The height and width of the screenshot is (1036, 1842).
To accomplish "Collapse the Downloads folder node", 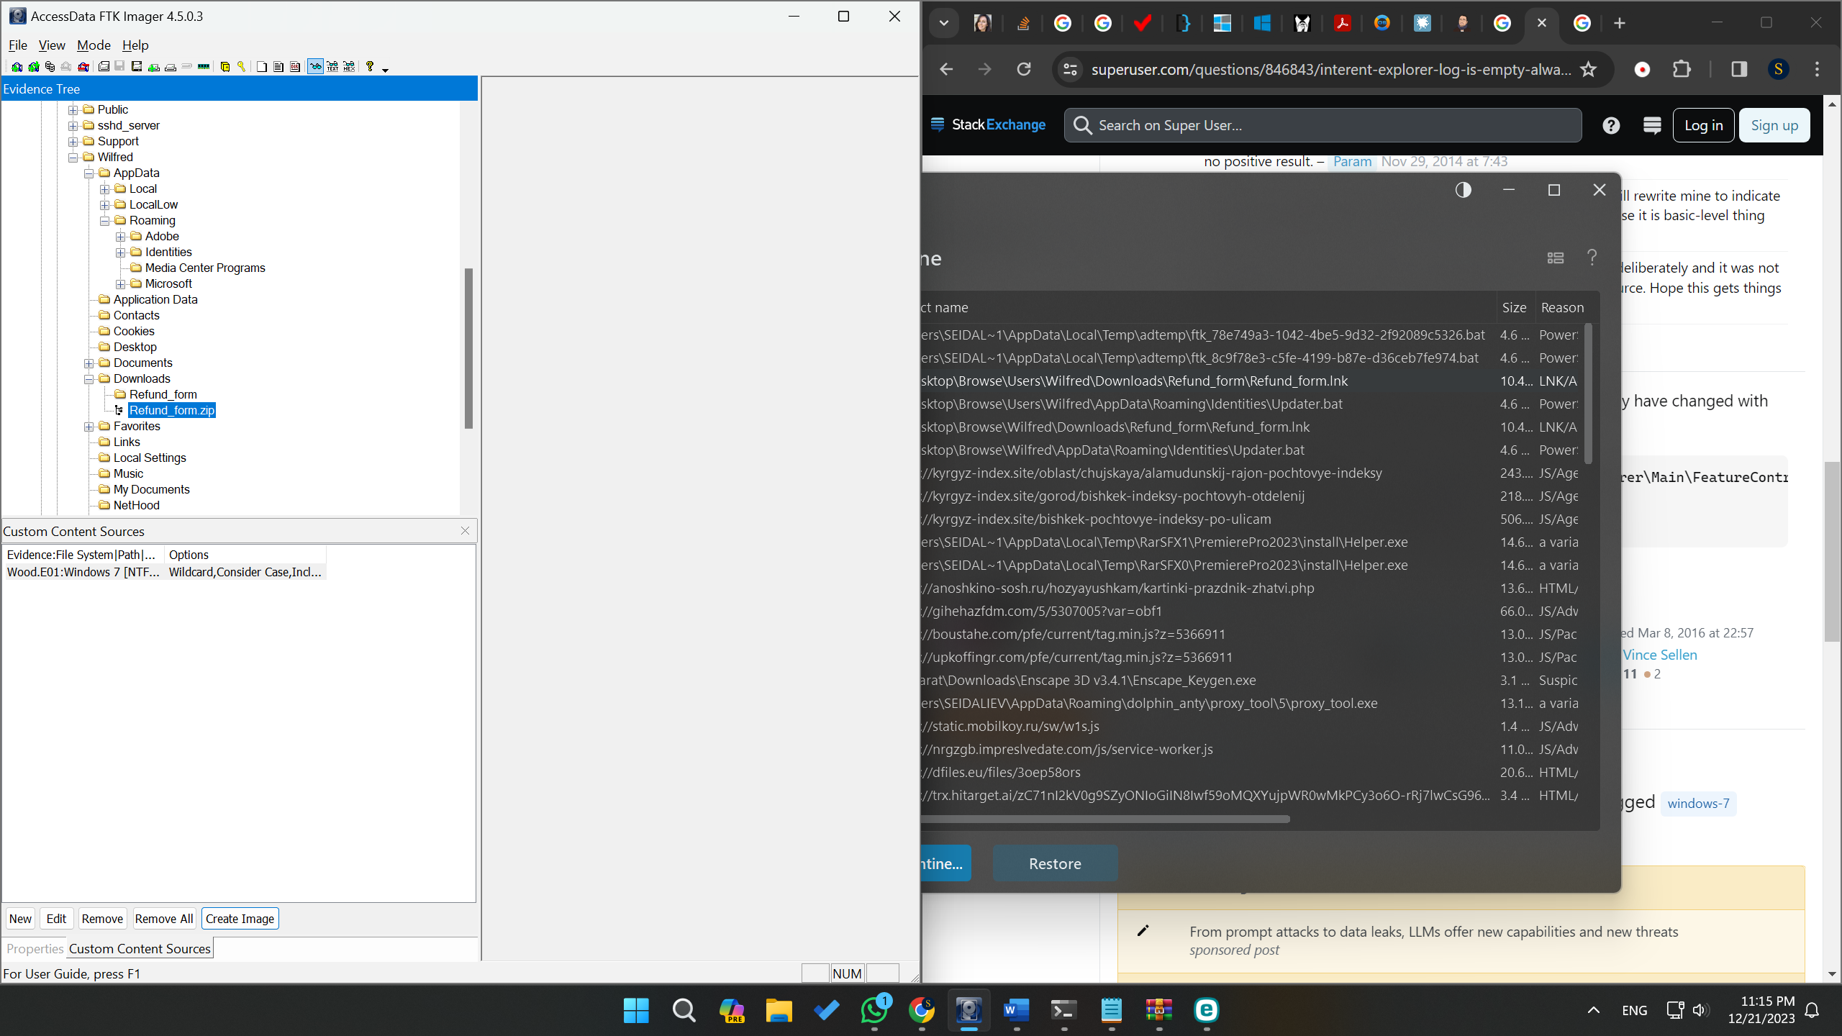I will pos(89,379).
